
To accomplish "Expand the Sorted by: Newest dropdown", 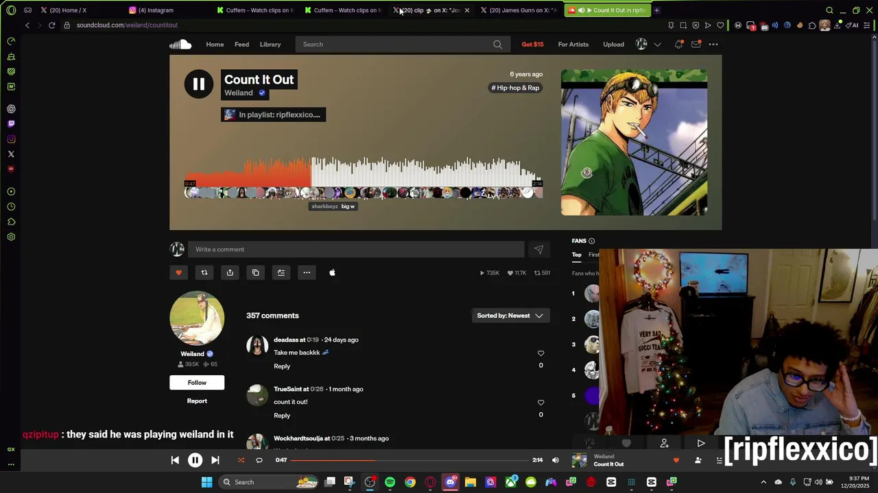I will click(510, 316).
